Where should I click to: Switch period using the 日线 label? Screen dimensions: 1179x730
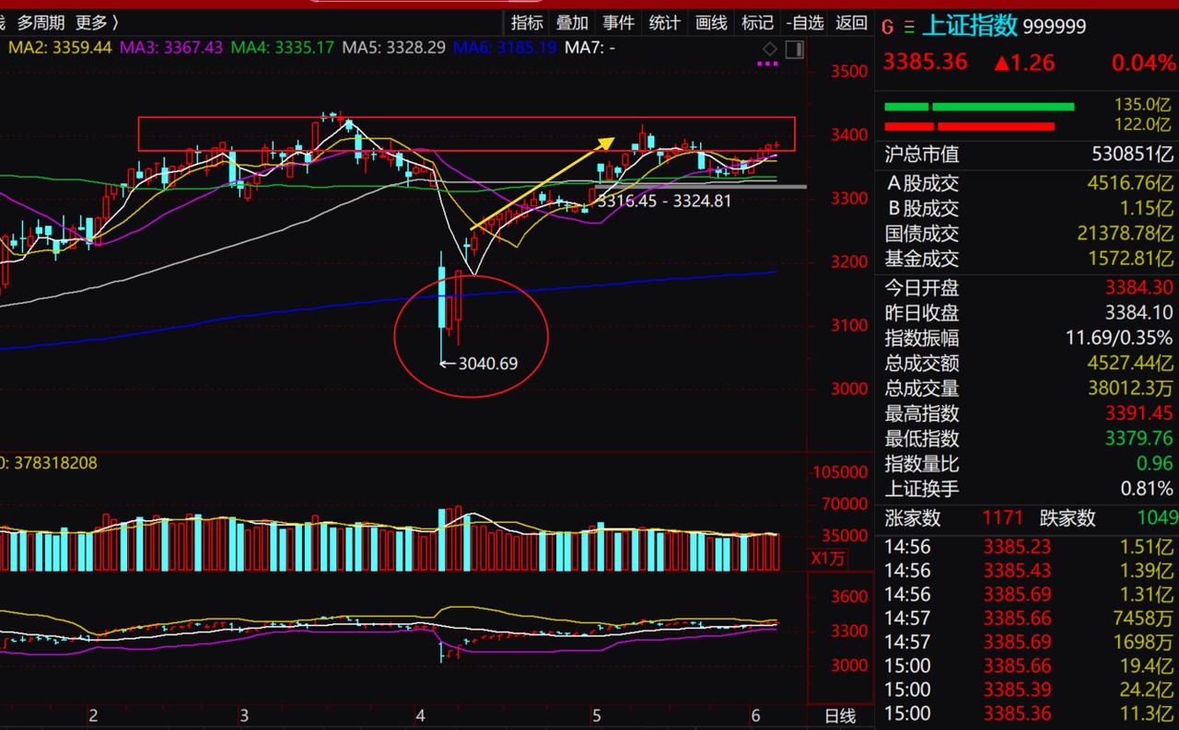pos(838,716)
